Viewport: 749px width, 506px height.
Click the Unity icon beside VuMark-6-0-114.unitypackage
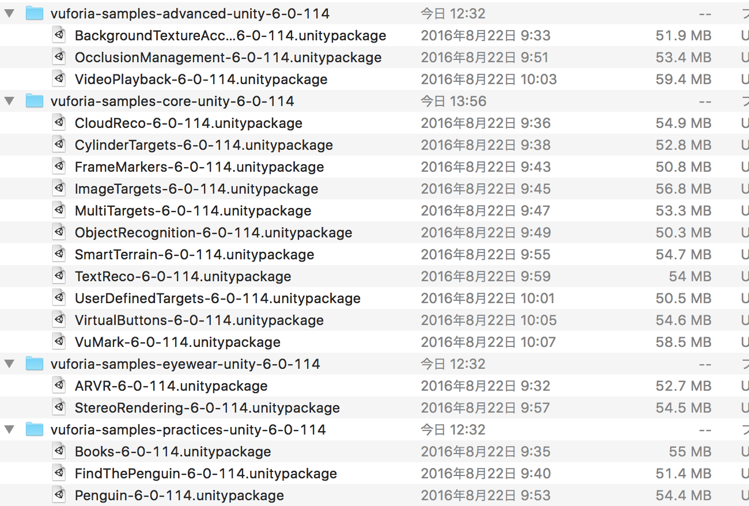coord(59,342)
